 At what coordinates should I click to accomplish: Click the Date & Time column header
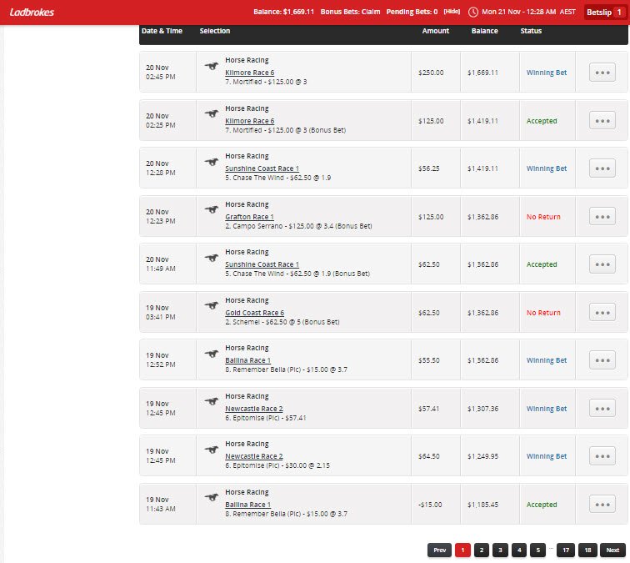coord(162,31)
